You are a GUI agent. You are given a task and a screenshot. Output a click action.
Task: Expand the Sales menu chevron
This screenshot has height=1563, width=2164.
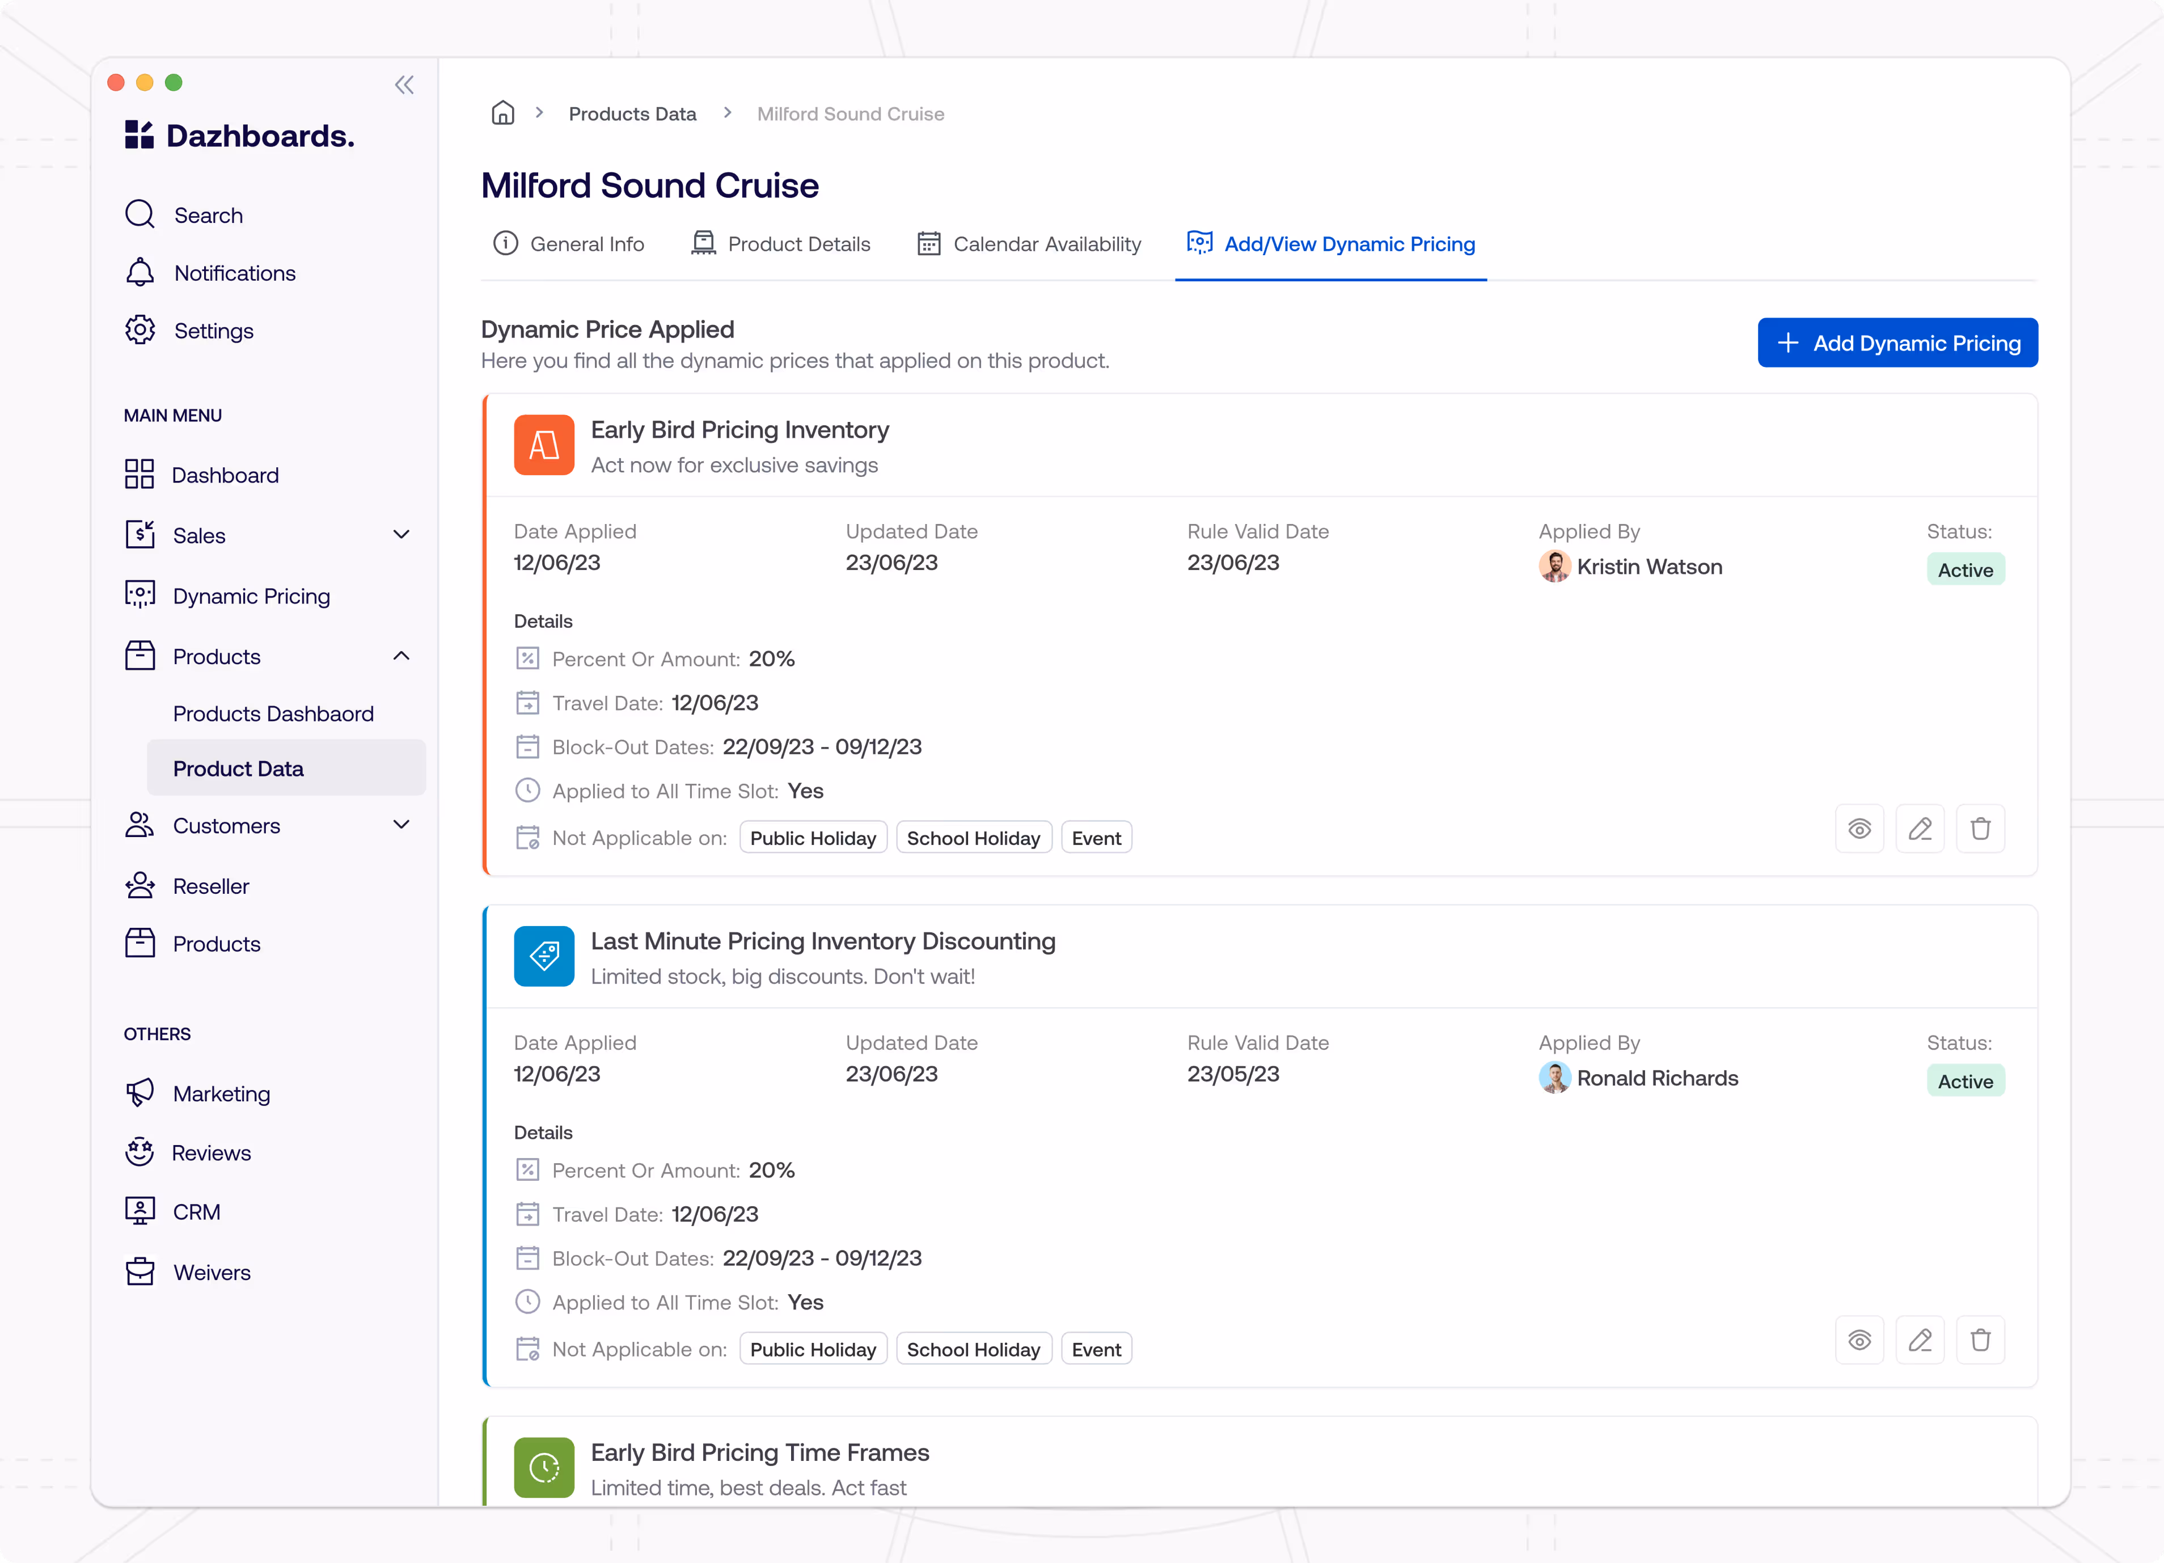point(401,534)
